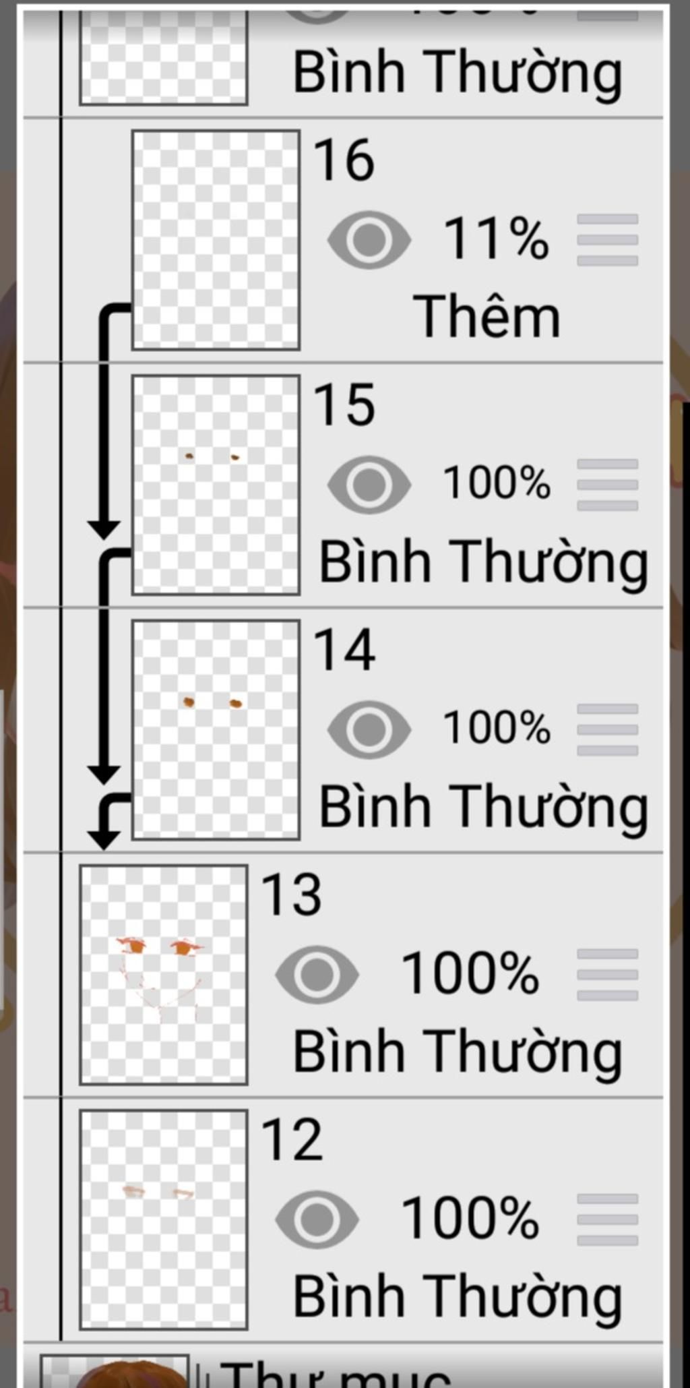The width and height of the screenshot is (690, 1388).
Task: Open the Thư mục folder layer
Action: point(337,1372)
